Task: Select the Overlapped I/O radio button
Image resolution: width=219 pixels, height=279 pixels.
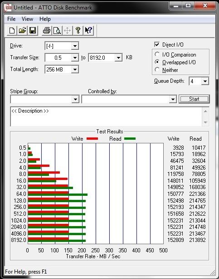Action: (157, 62)
